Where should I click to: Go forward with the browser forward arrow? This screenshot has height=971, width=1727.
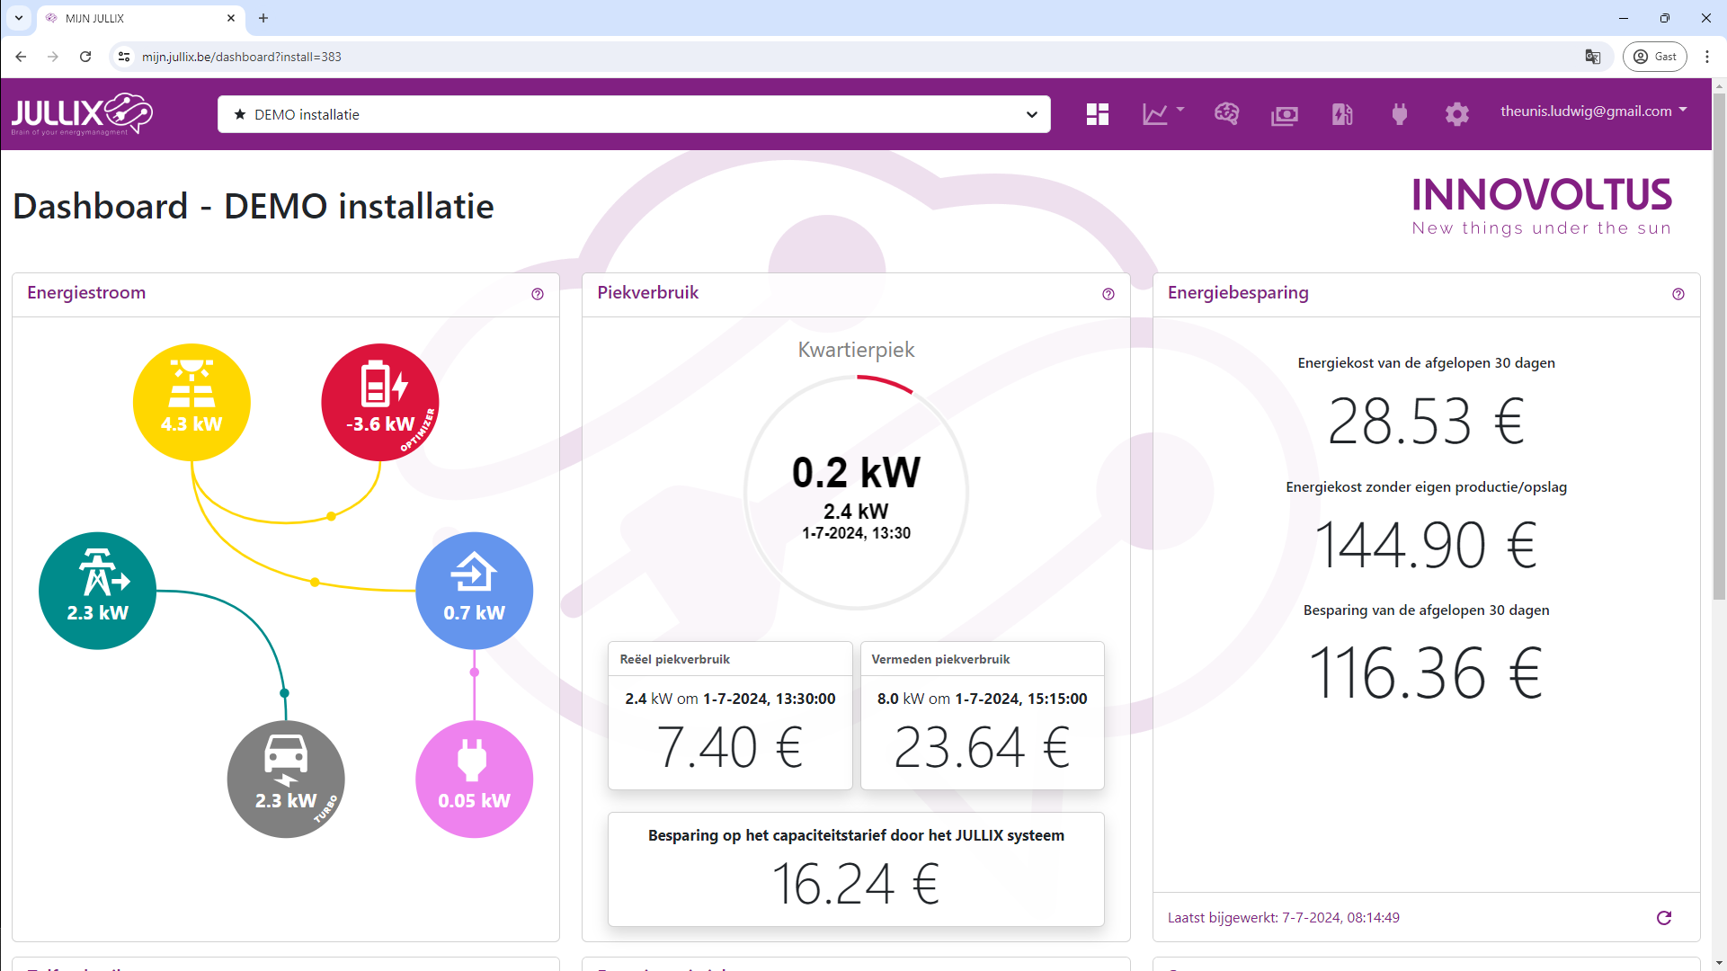(53, 57)
